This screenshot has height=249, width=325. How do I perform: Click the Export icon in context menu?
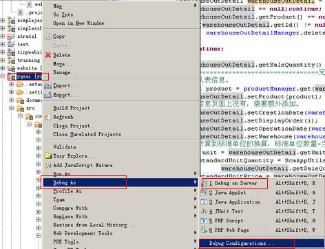[x=48, y=95]
